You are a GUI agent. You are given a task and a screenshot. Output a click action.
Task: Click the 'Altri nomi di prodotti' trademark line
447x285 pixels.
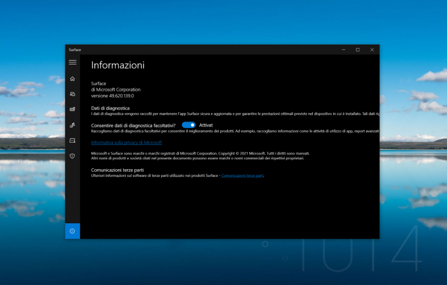[198, 158]
